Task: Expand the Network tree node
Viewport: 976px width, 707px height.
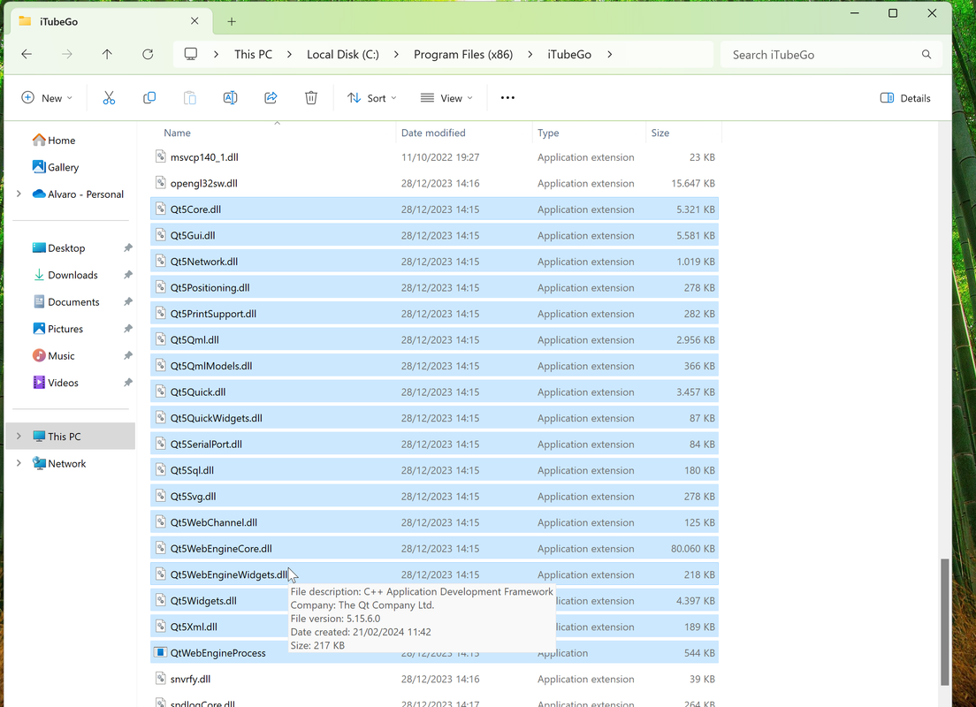Action: [19, 462]
